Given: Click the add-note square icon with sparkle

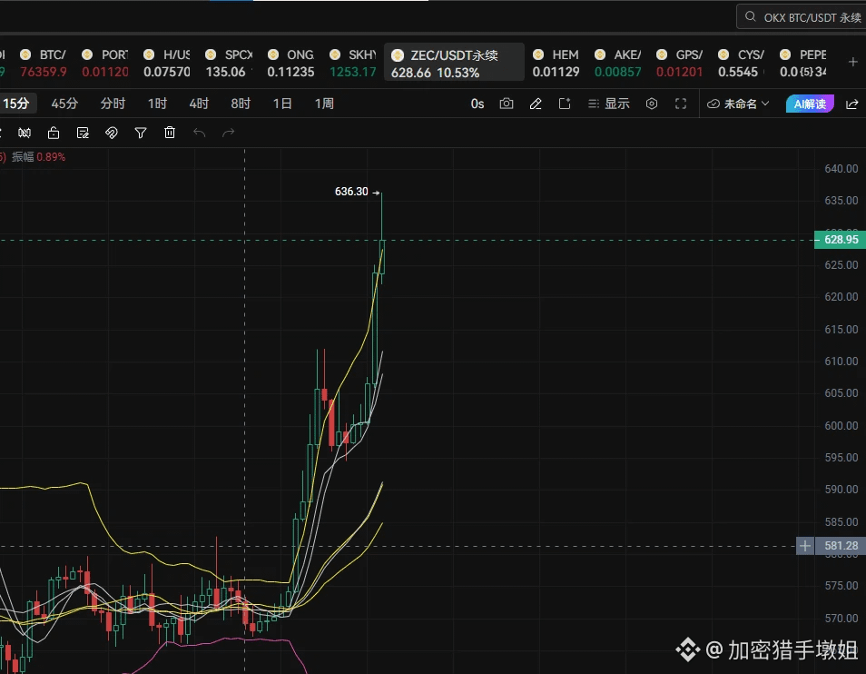Looking at the screenshot, I should [x=565, y=104].
